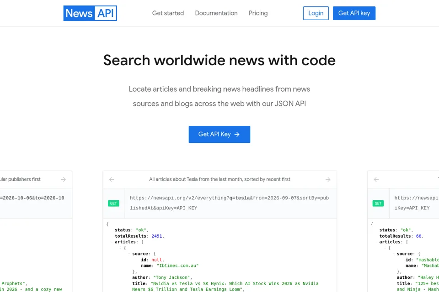Collapse the articles array in Tesla response
The width and height of the screenshot is (439, 292).
(112, 242)
